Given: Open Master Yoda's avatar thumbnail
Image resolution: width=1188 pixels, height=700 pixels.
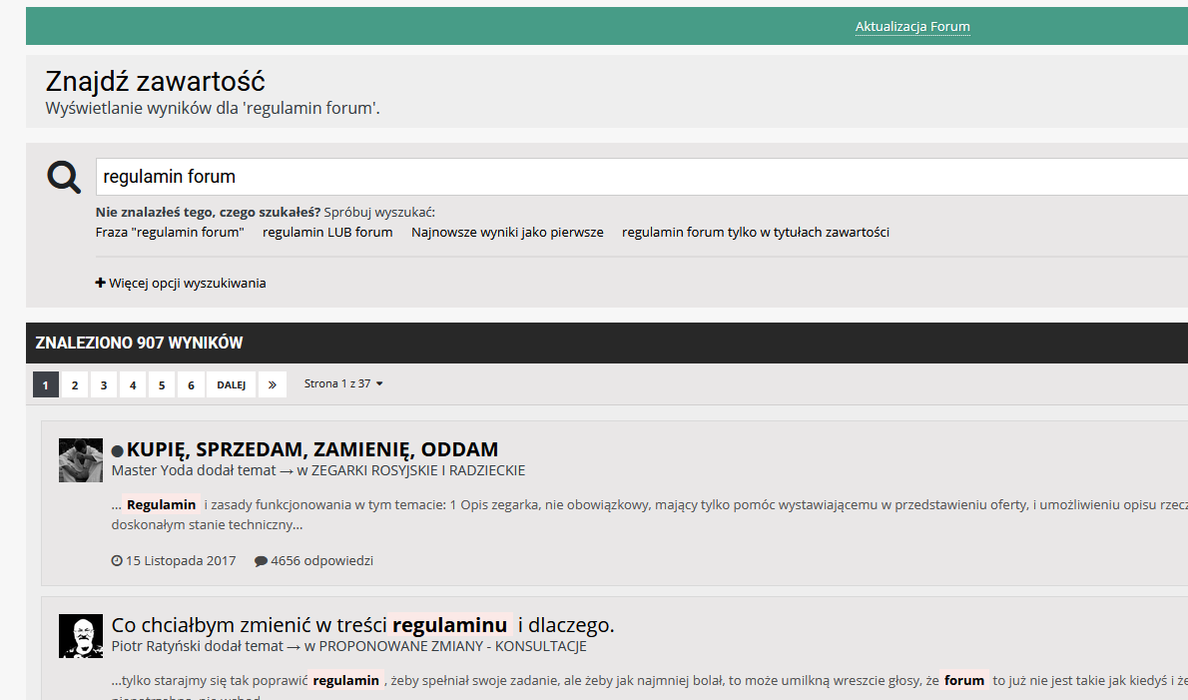Looking at the screenshot, I should pyautogui.click(x=81, y=460).
